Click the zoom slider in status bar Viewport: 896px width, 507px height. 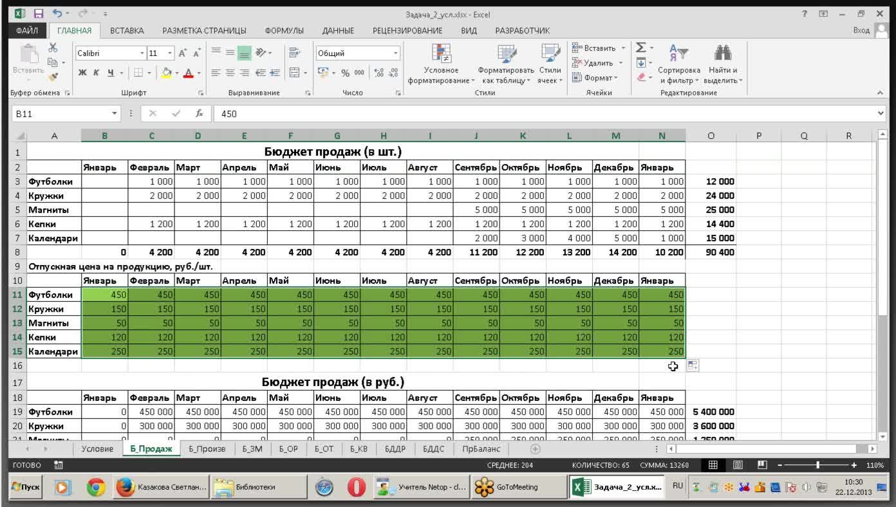coord(817,465)
